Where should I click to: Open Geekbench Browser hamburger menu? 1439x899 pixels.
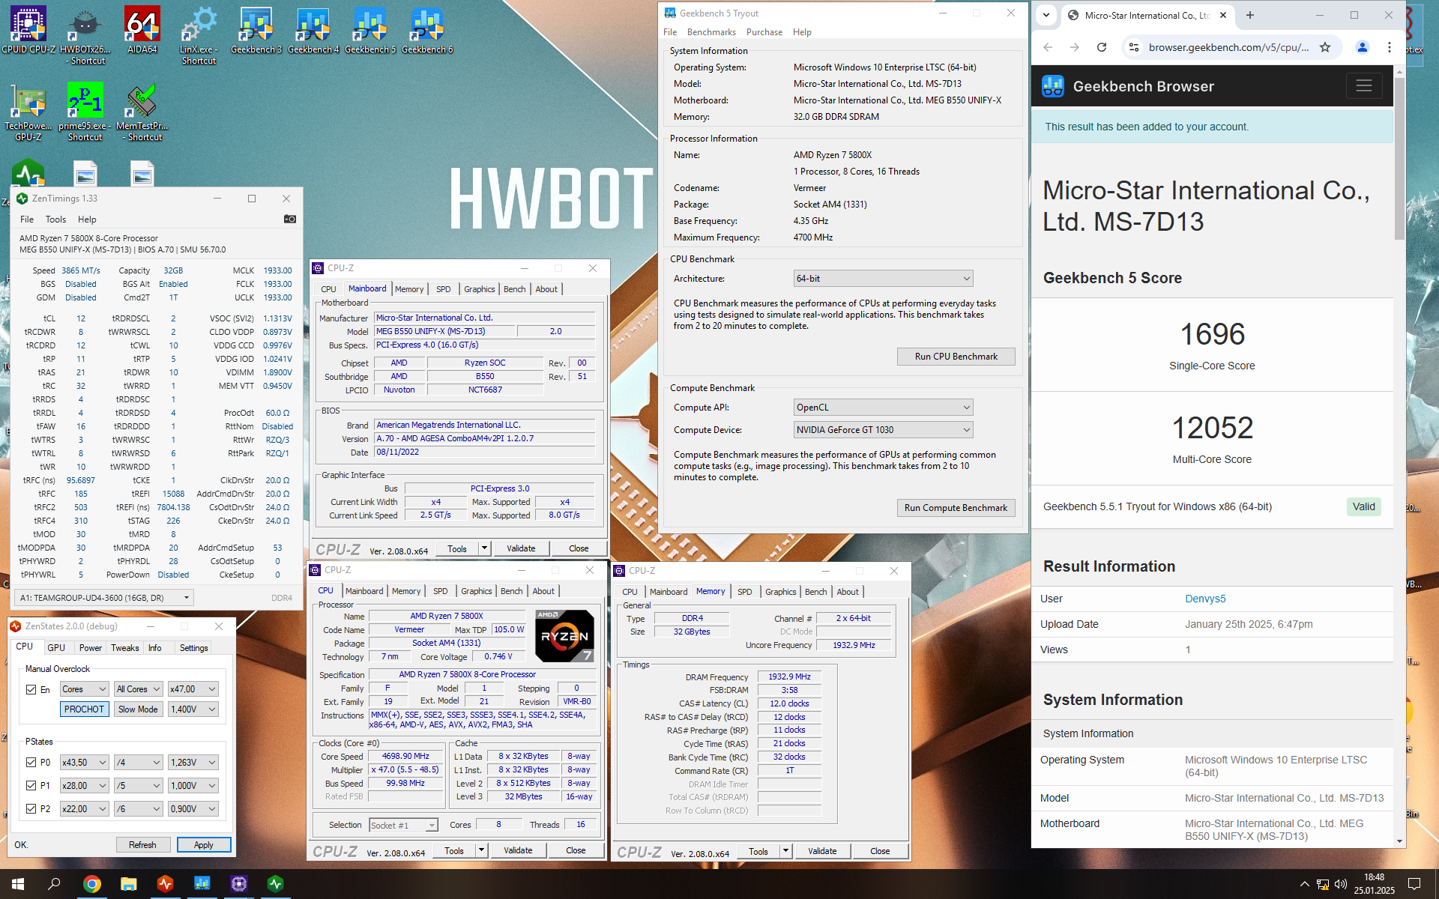pyautogui.click(x=1364, y=85)
